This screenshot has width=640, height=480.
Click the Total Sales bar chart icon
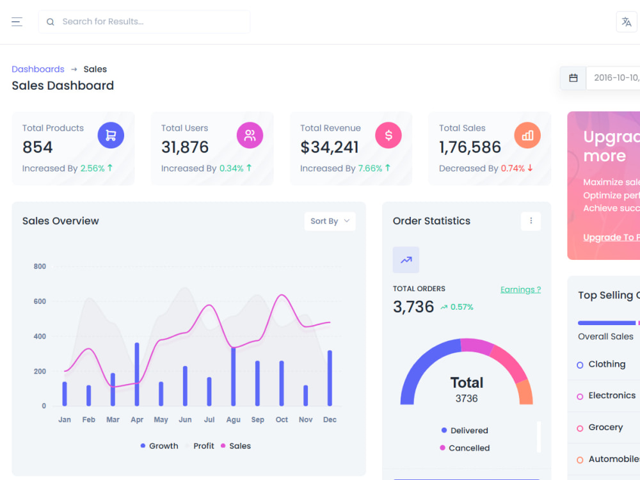527,135
